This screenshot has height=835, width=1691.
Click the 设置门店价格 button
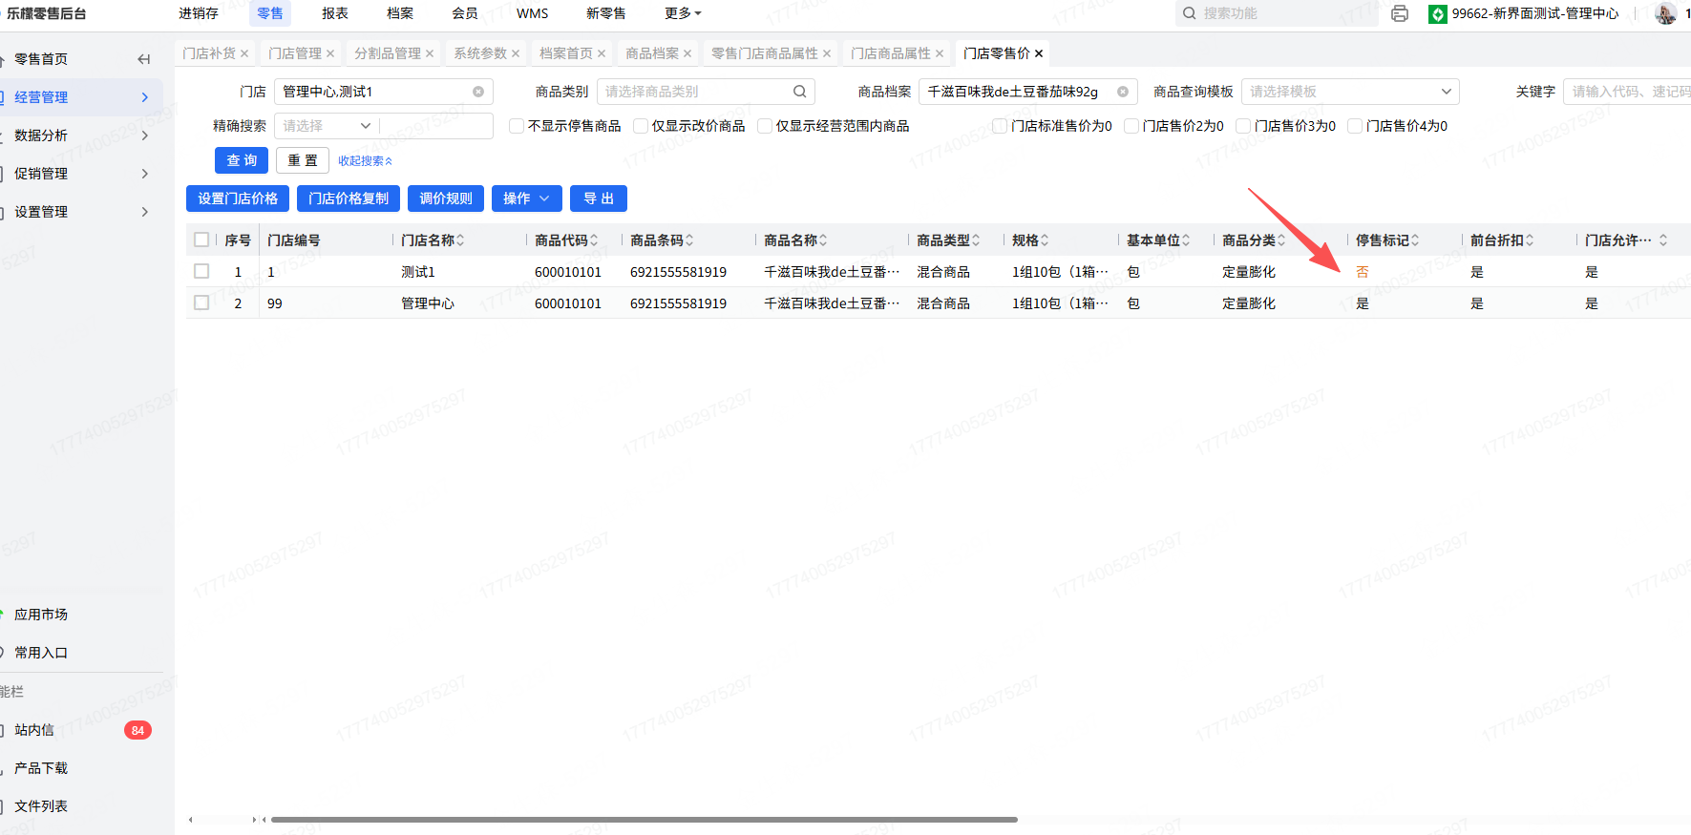[238, 198]
